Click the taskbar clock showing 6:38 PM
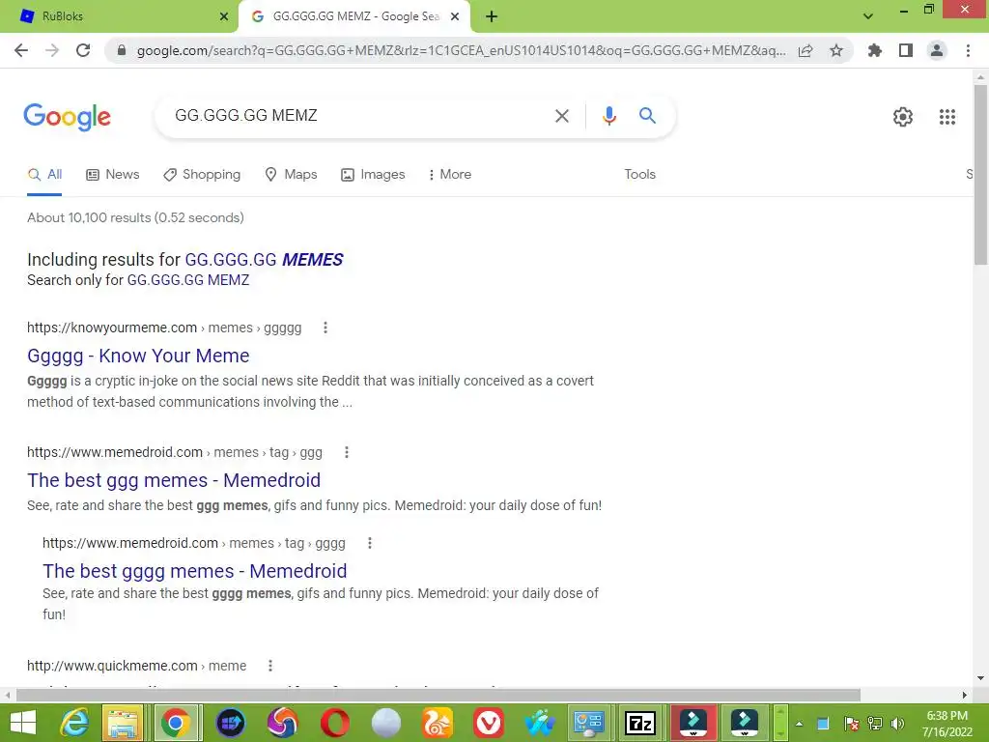The height and width of the screenshot is (742, 989). tap(947, 724)
